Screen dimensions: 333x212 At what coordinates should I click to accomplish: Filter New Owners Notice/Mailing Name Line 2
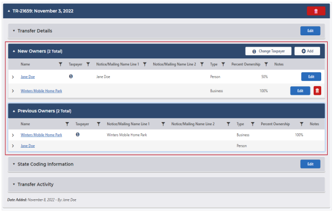pos(202,64)
